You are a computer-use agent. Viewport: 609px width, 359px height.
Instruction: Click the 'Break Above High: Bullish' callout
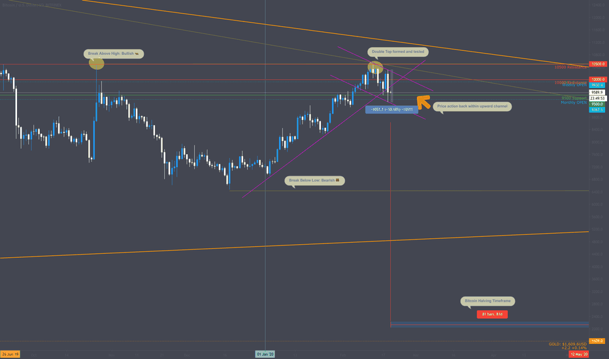click(x=114, y=54)
